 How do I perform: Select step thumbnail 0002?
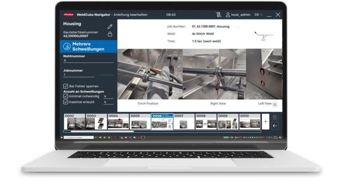tap(74, 121)
